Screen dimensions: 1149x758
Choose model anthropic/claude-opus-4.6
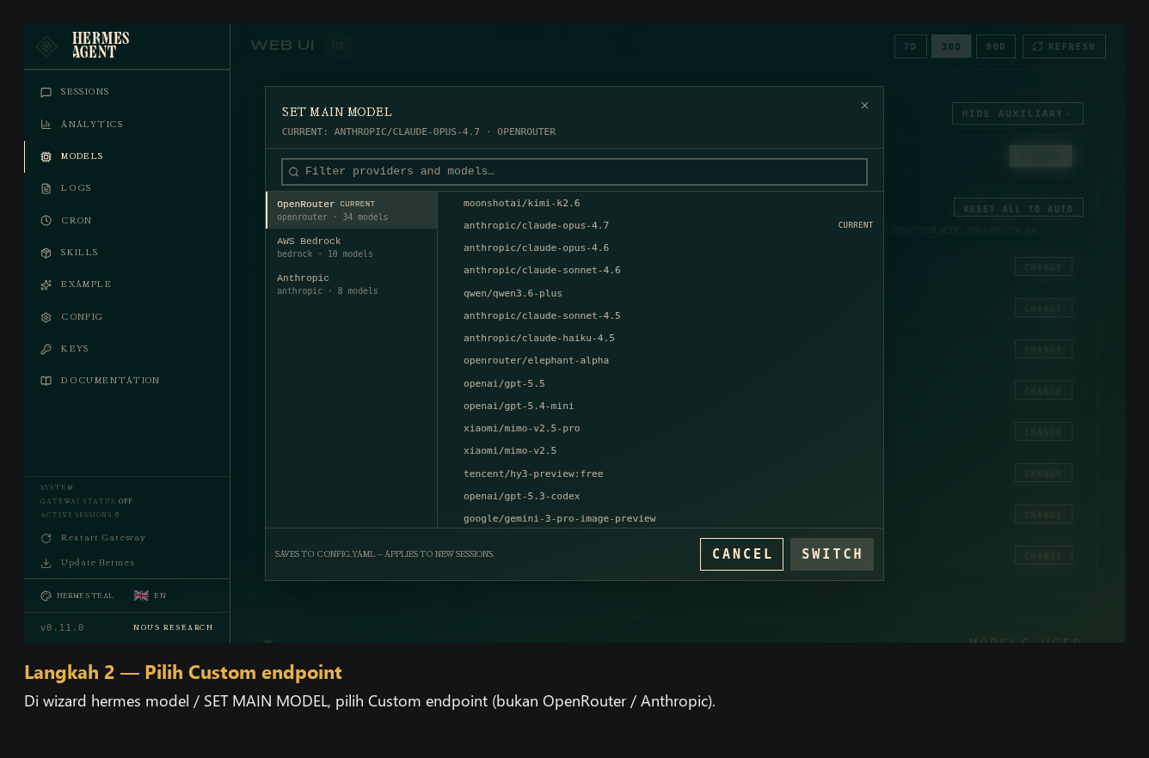pos(661,248)
